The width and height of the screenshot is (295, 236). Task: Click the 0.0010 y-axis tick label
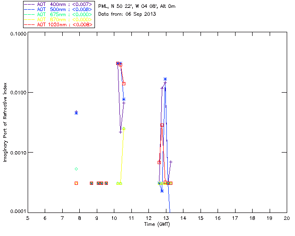[x=18, y=153]
